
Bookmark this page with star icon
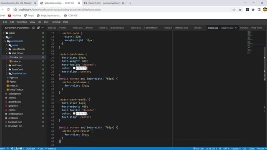240,10
